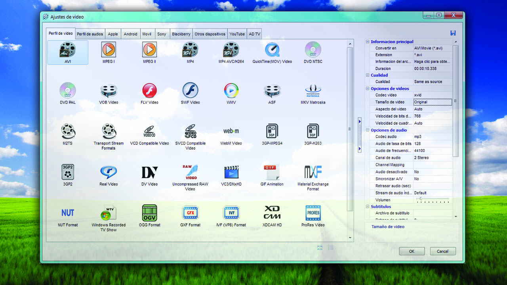507x285 pixels.
Task: Collapse the Opciones de audio group
Action: 368,130
